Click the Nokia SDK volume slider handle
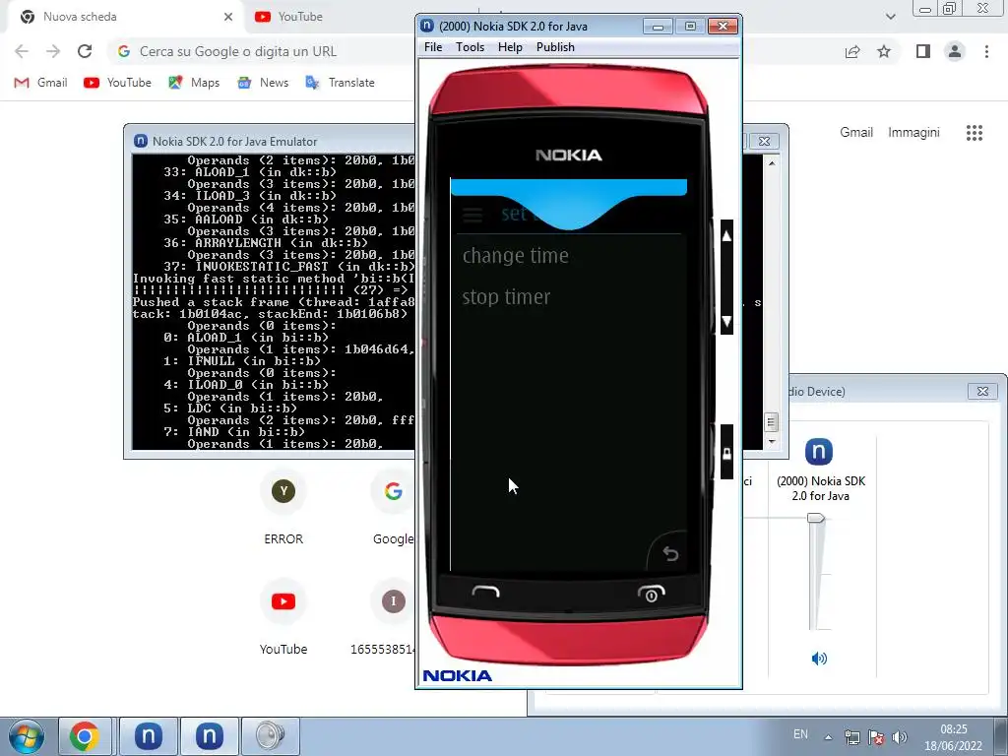Image resolution: width=1008 pixels, height=756 pixels. pyautogui.click(x=816, y=518)
